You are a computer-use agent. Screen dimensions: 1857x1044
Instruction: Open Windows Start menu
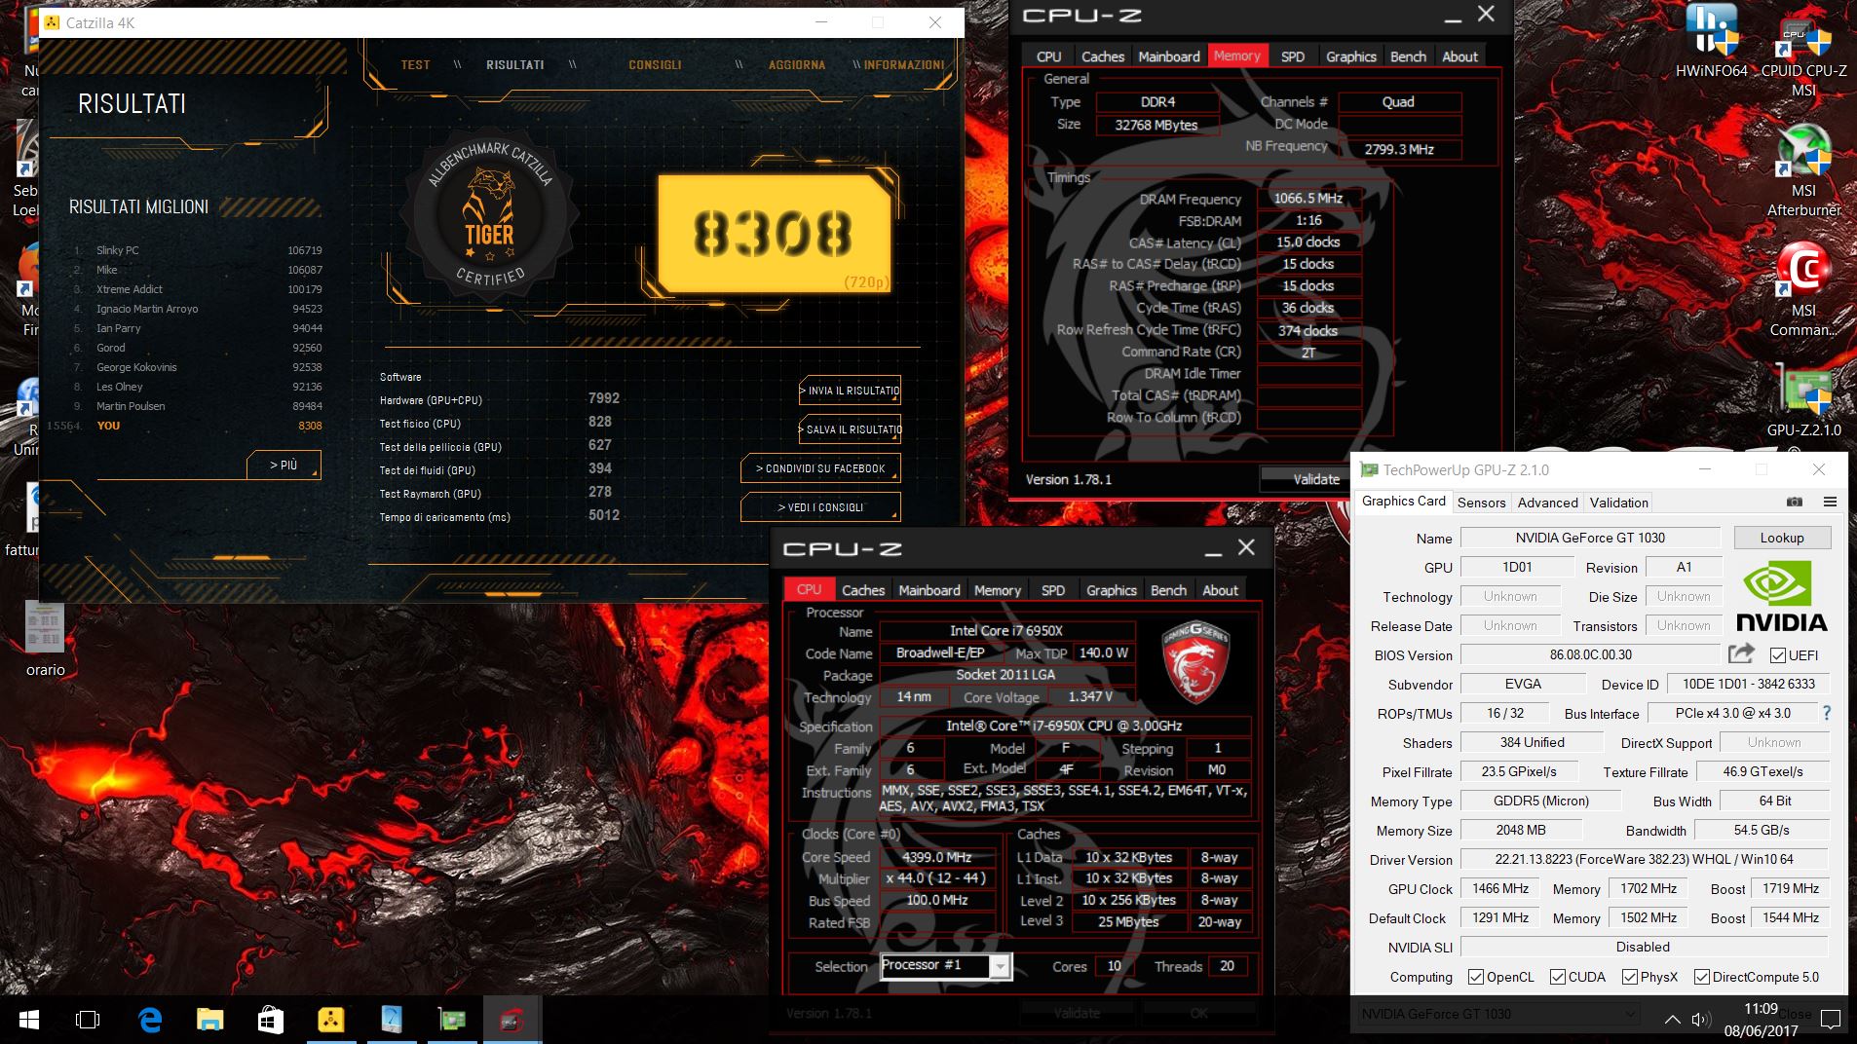[x=28, y=1020]
